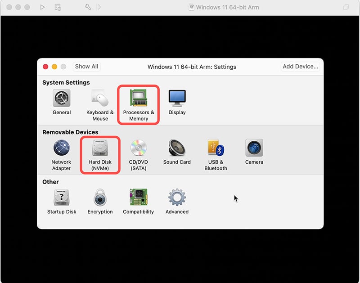Click the Show All button
The width and height of the screenshot is (360, 283).
pos(86,67)
